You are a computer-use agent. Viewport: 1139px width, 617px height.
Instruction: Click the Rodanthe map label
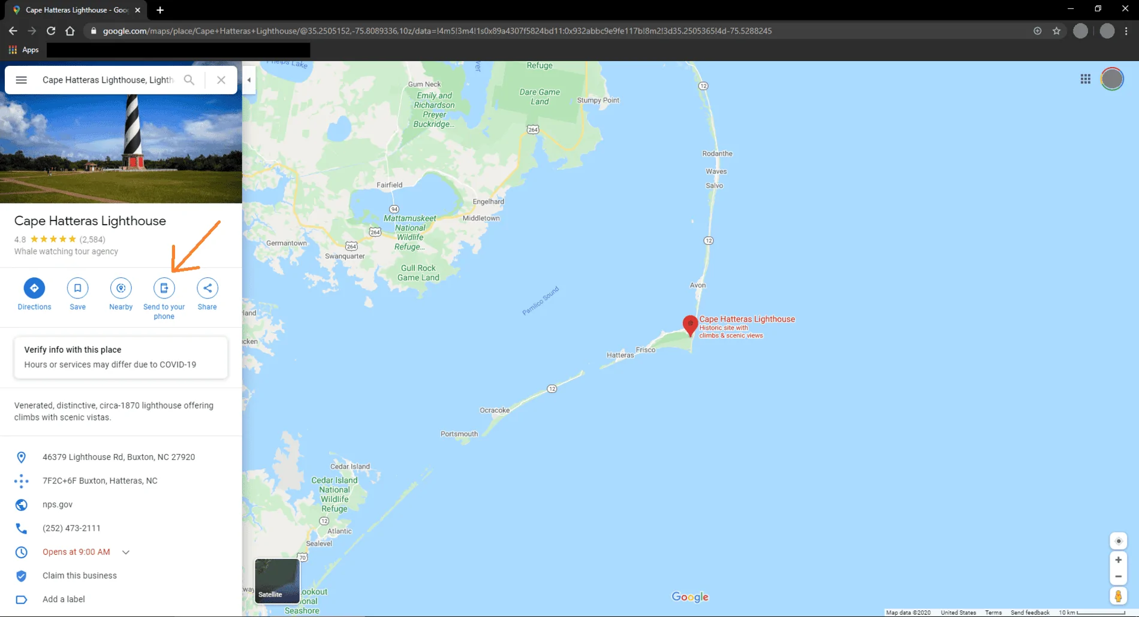(x=717, y=153)
